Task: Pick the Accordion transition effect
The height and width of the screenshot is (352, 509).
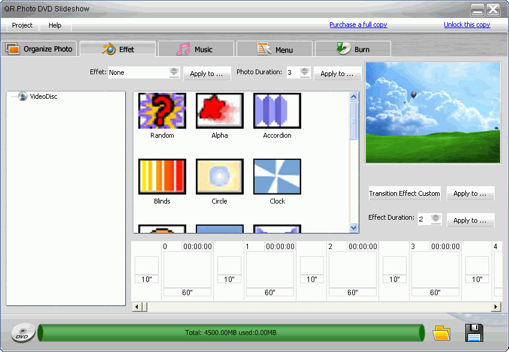Action: click(x=277, y=111)
